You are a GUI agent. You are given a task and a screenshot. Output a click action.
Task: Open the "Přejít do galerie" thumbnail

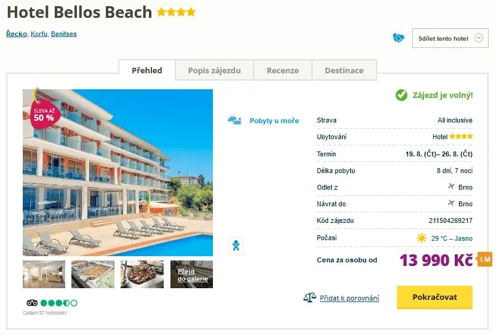tap(192, 275)
